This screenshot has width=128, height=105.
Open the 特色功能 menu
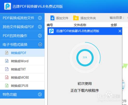pyautogui.click(x=22, y=94)
